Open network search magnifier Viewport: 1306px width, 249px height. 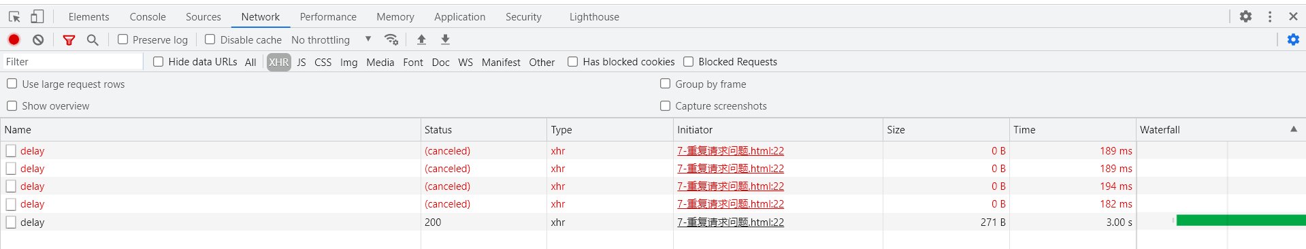(x=93, y=39)
